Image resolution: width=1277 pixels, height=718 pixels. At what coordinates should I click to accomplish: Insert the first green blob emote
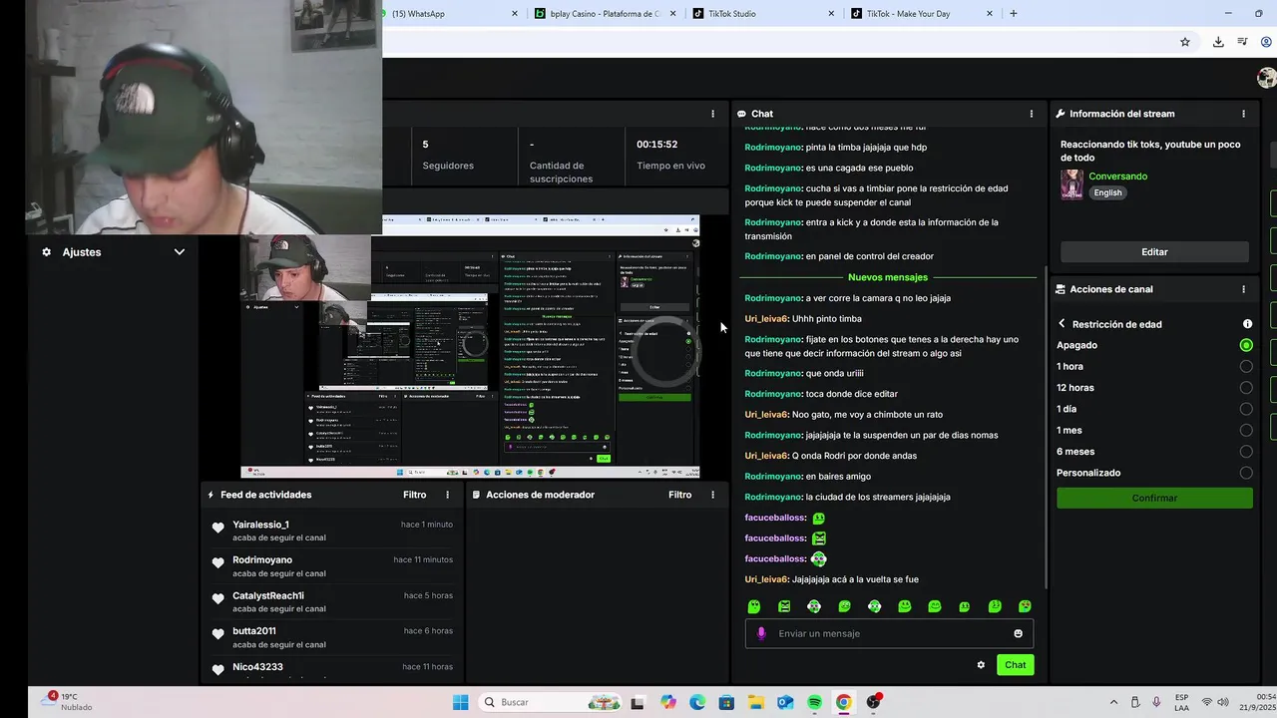pyautogui.click(x=754, y=606)
